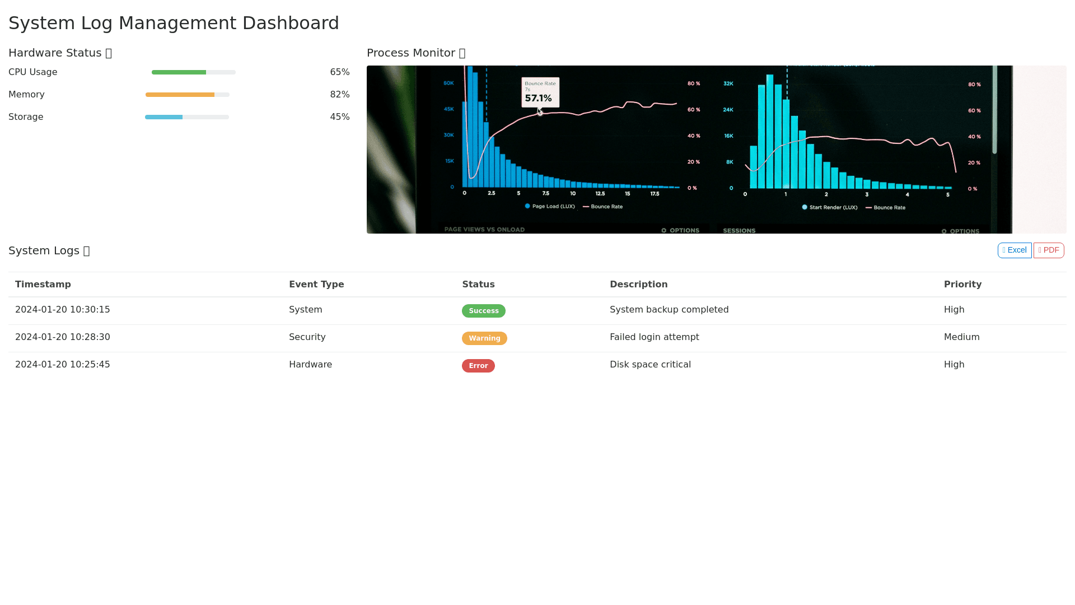Click the Status column header
Viewport: 1075px width, 605px height.
tap(478, 285)
